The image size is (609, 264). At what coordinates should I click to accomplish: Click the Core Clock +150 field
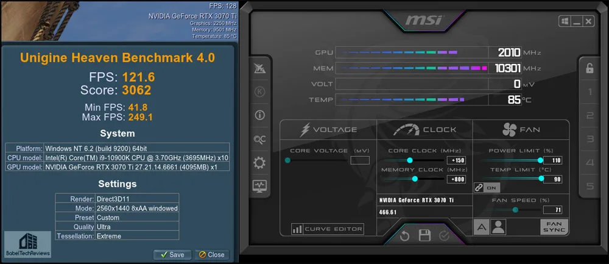[x=456, y=160]
